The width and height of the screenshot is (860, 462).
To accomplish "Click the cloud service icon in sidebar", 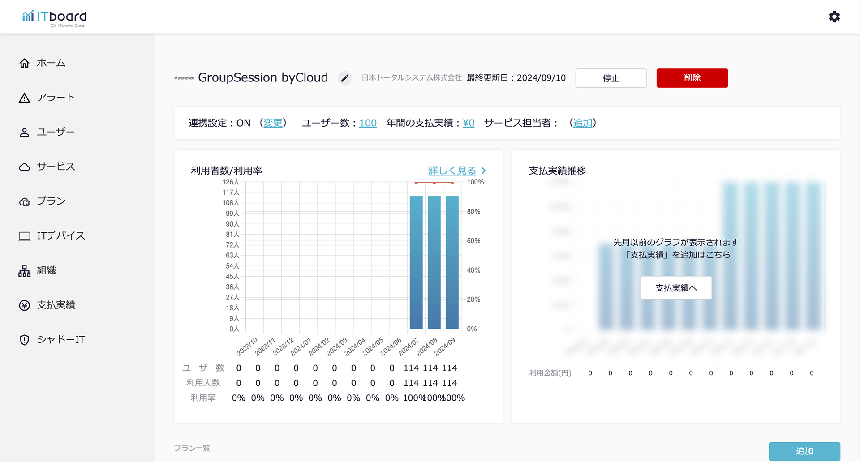I will 25,167.
